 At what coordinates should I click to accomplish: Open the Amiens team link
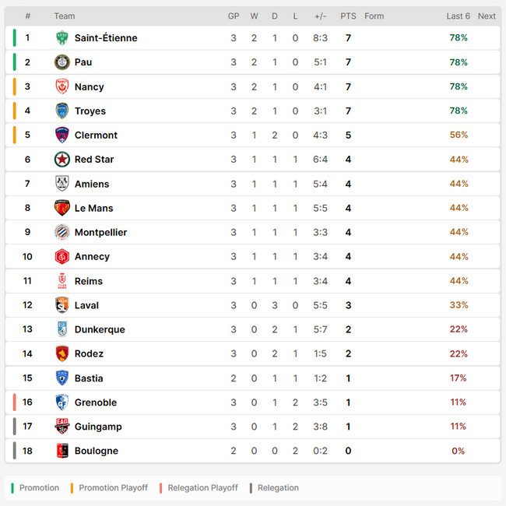(92, 184)
